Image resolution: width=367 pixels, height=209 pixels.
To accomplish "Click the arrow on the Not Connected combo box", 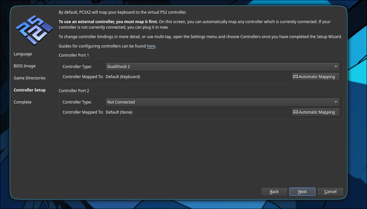I will (336, 102).
